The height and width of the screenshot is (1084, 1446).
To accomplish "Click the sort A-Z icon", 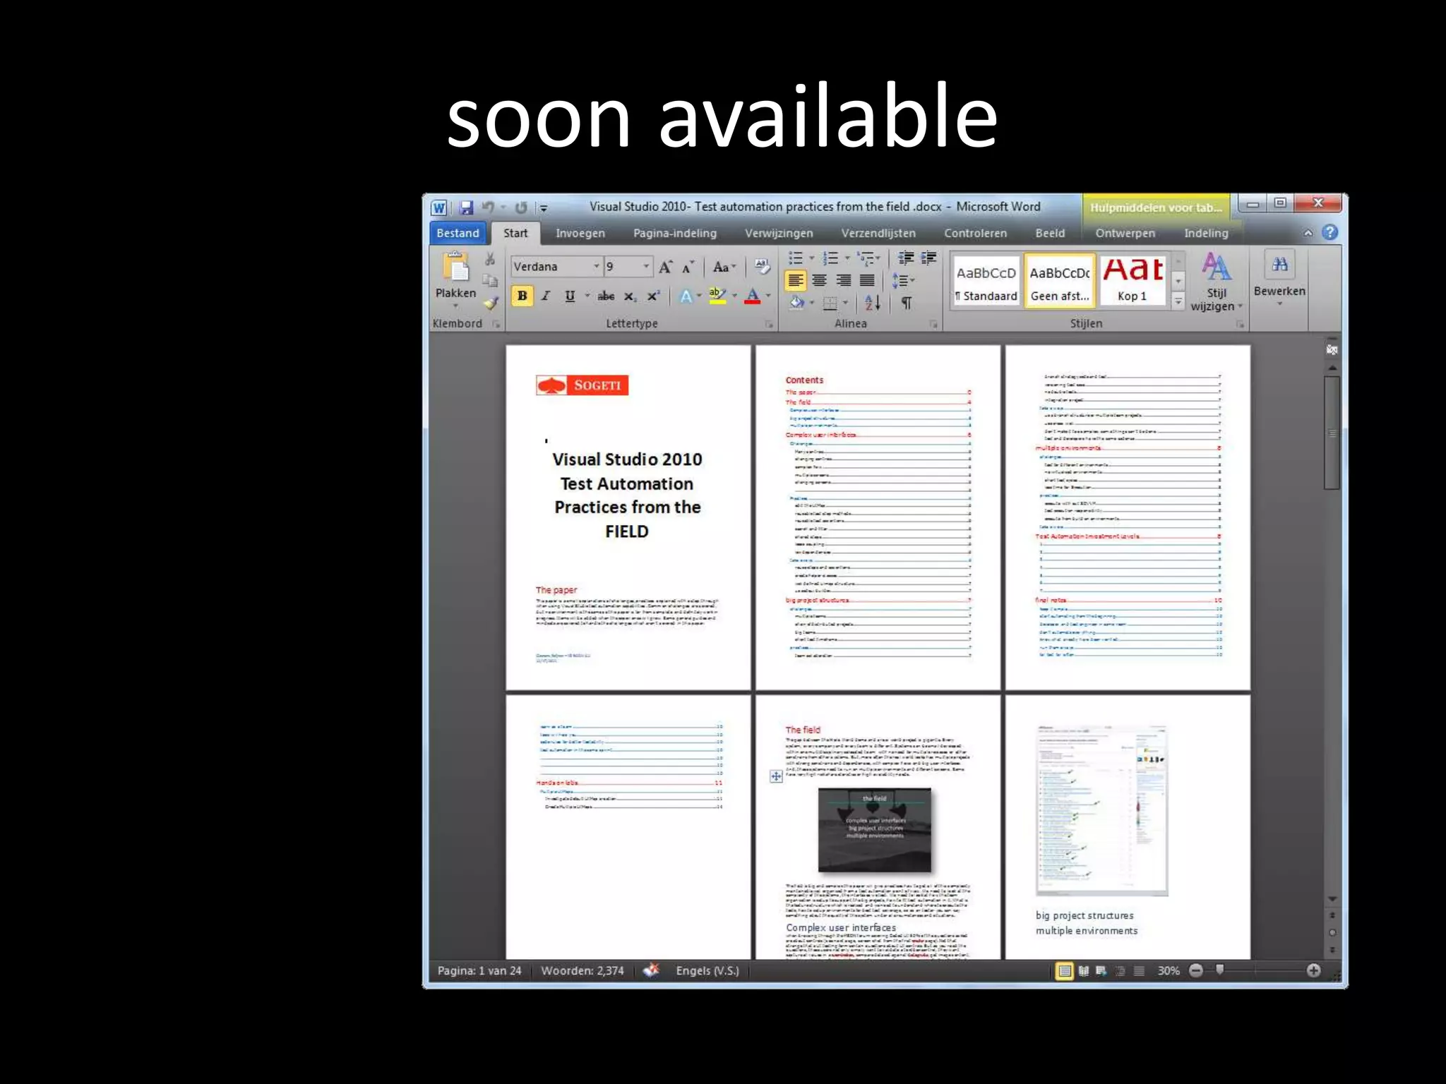I will (873, 303).
